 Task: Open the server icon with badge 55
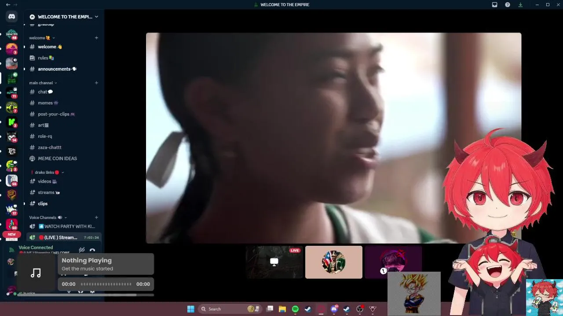pos(11,180)
